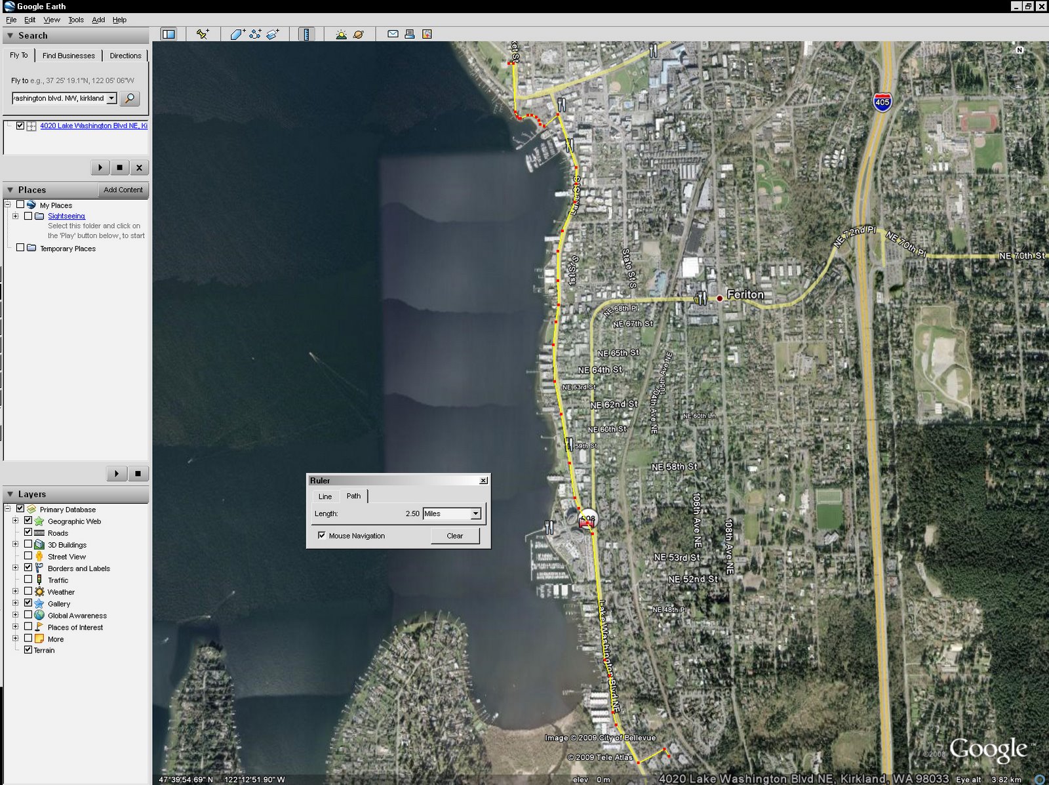Open the Miles unit dropdown in Ruler
The image size is (1049, 785).
(476, 513)
